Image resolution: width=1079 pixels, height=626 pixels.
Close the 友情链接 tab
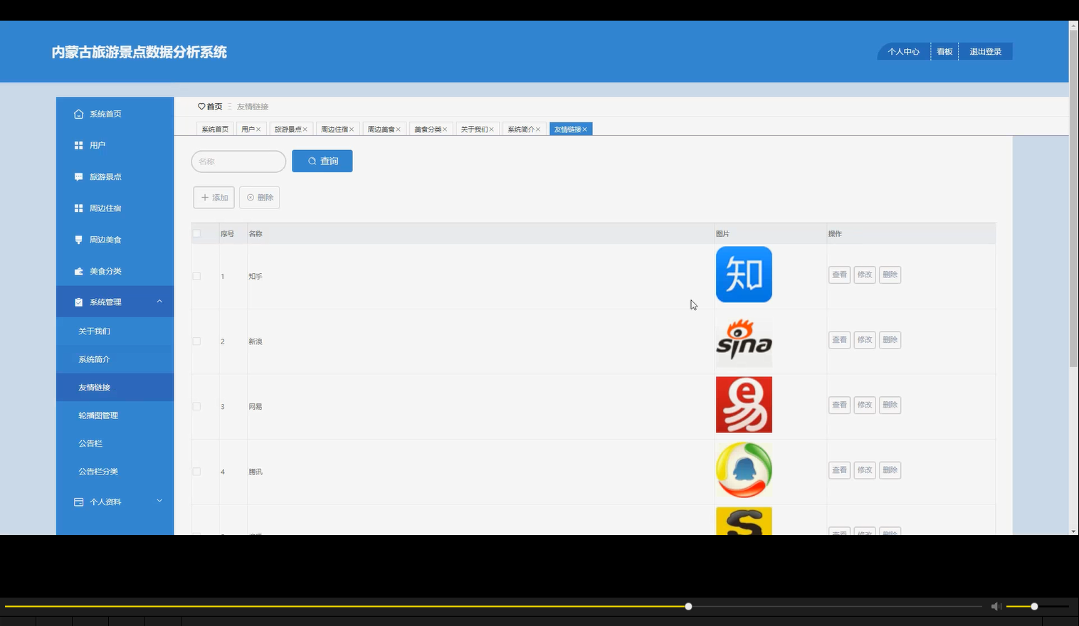click(585, 129)
